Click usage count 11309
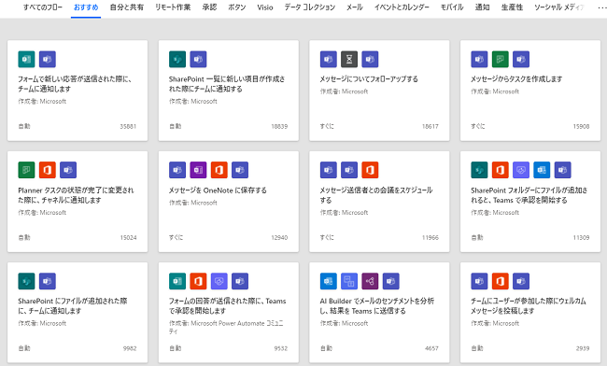The height and width of the screenshot is (366, 607). (581, 237)
